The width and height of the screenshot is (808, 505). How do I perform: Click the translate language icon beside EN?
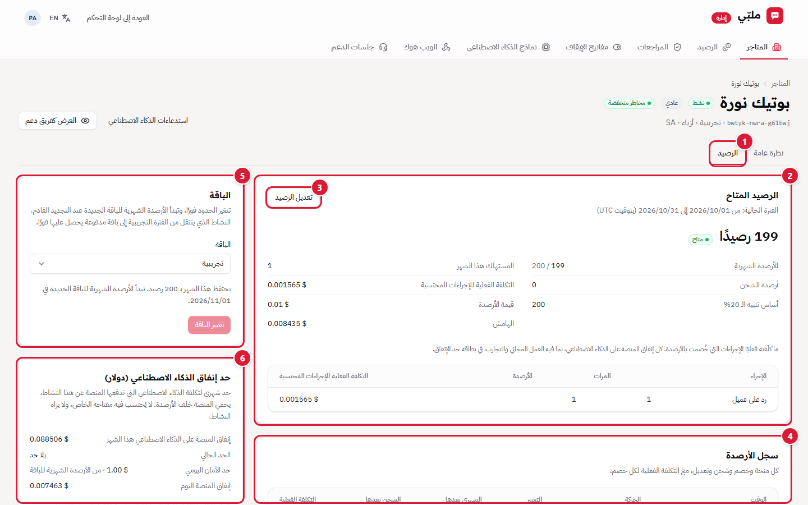pyautogui.click(x=66, y=18)
